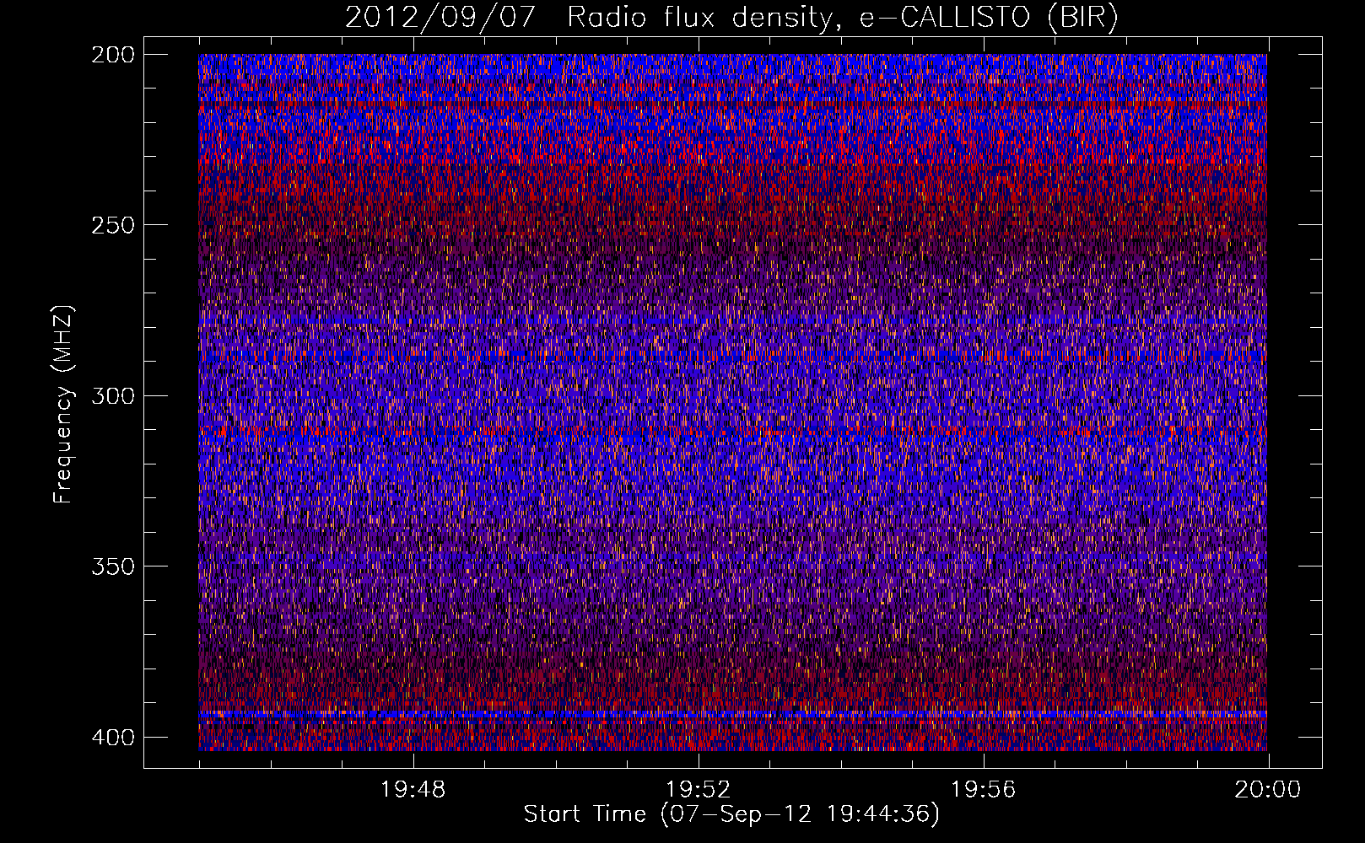Click the 400 frequency tick label
The width and height of the screenshot is (1365, 843).
pos(112,738)
